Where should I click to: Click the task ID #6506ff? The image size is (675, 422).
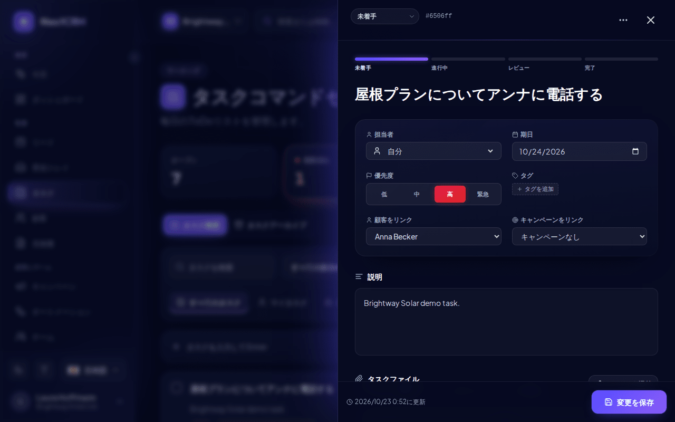[439, 16]
